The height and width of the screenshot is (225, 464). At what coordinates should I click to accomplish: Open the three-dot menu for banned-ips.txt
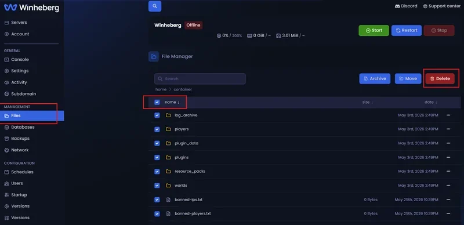pyautogui.click(x=448, y=200)
